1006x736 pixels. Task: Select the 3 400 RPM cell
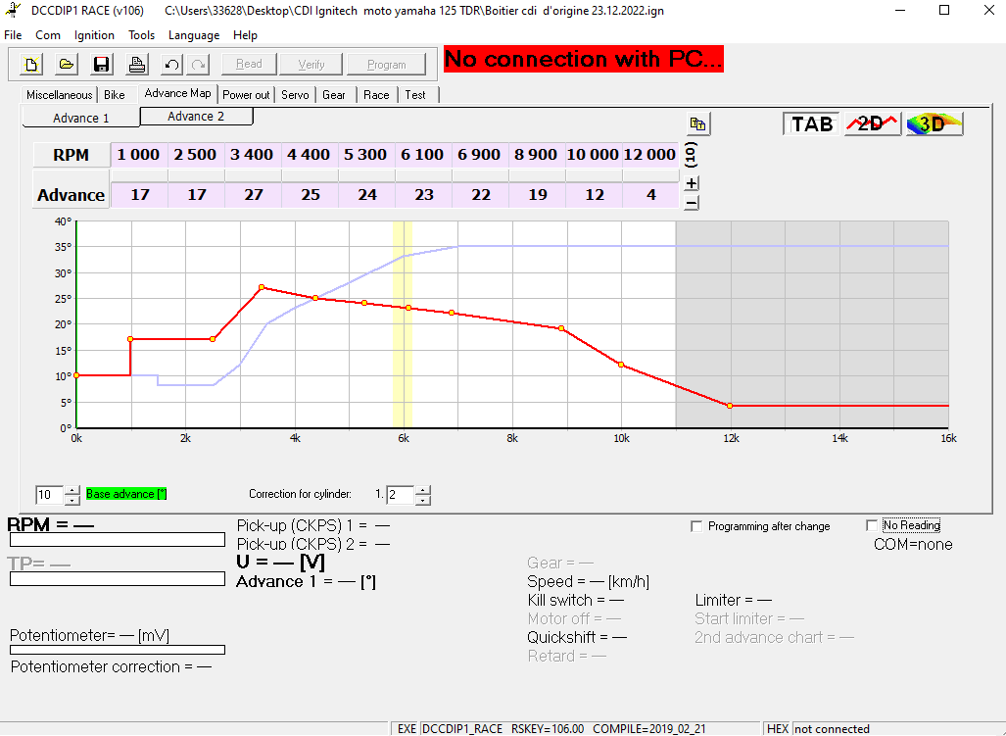pos(252,155)
